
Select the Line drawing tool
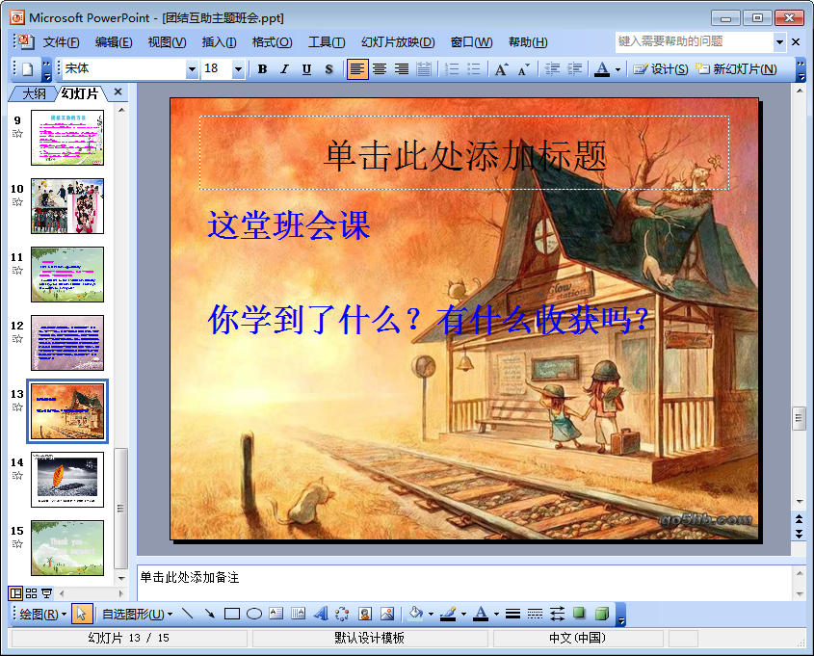pos(188,614)
